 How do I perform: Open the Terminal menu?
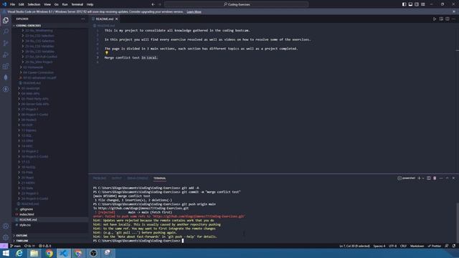pyautogui.click(x=77, y=4)
